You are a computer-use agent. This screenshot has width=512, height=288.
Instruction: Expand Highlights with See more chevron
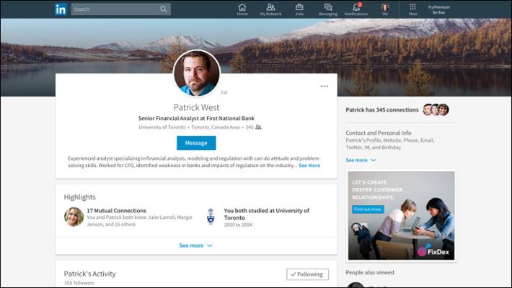coord(195,246)
